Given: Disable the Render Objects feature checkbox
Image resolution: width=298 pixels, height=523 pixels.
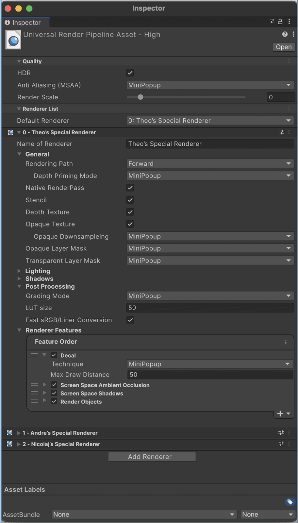Looking at the screenshot, I should 54,401.
